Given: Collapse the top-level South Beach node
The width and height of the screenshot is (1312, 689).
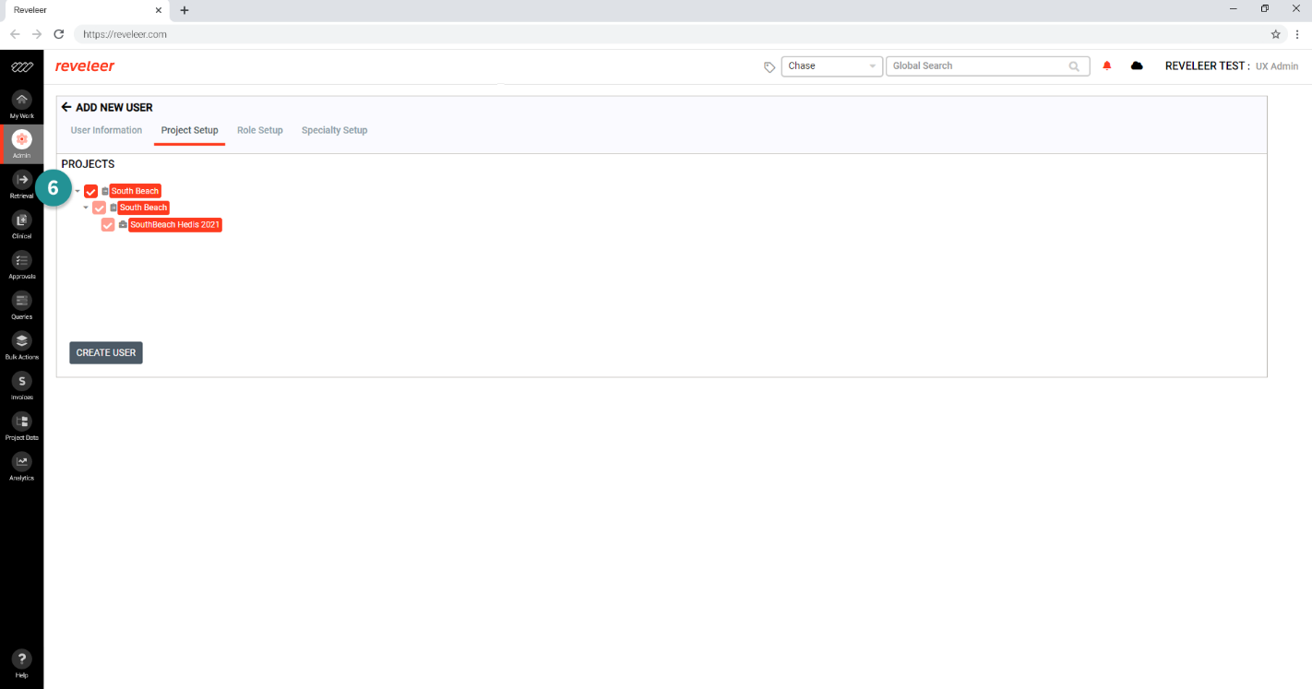Looking at the screenshot, I should click(78, 191).
